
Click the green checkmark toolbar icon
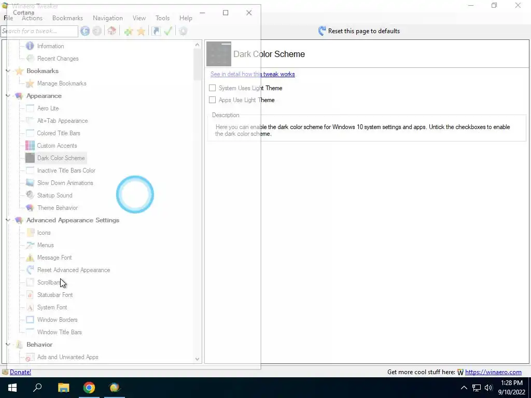tap(168, 31)
